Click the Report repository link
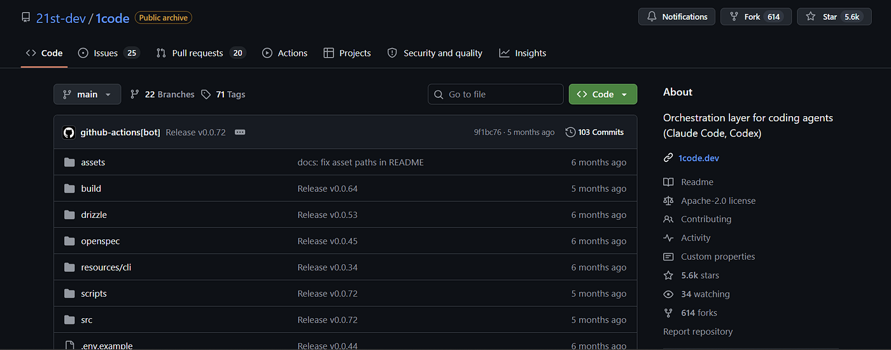891x350 pixels. (x=698, y=332)
